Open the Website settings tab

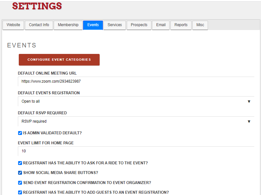click(13, 25)
